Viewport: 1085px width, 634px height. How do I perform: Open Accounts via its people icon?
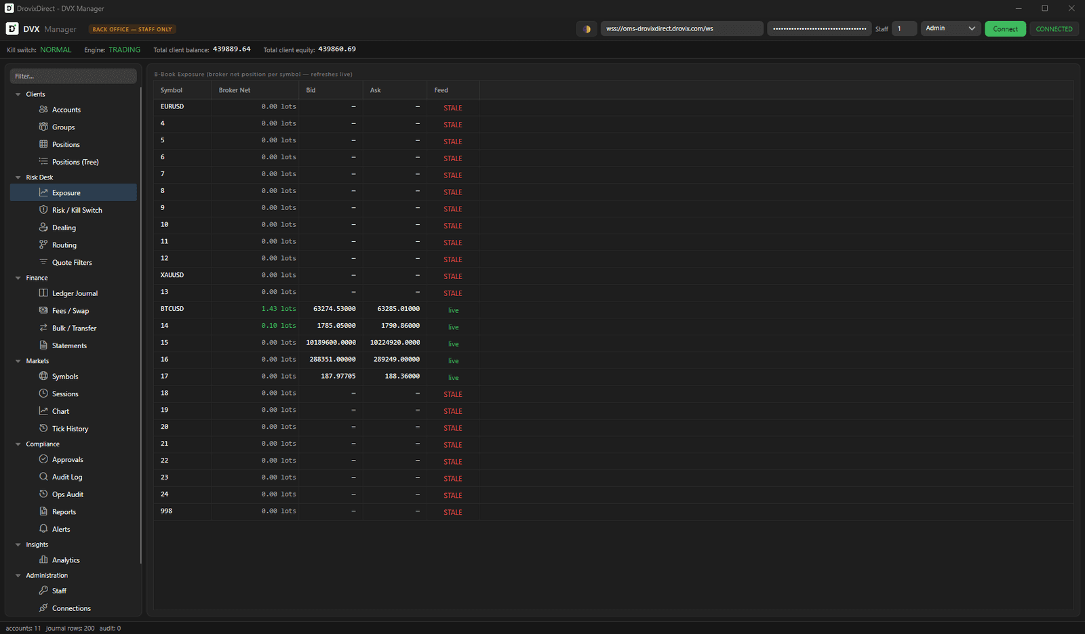[x=43, y=109]
